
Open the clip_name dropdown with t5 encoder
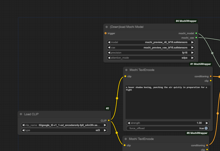pyautogui.click(x=64, y=125)
